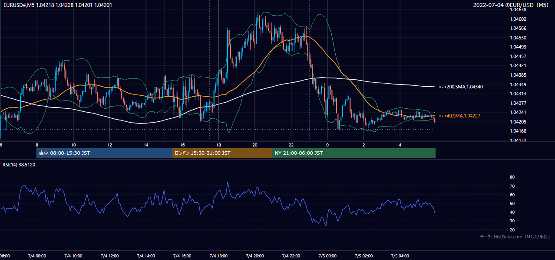Click the 7/5 02:00 date label

(364, 256)
